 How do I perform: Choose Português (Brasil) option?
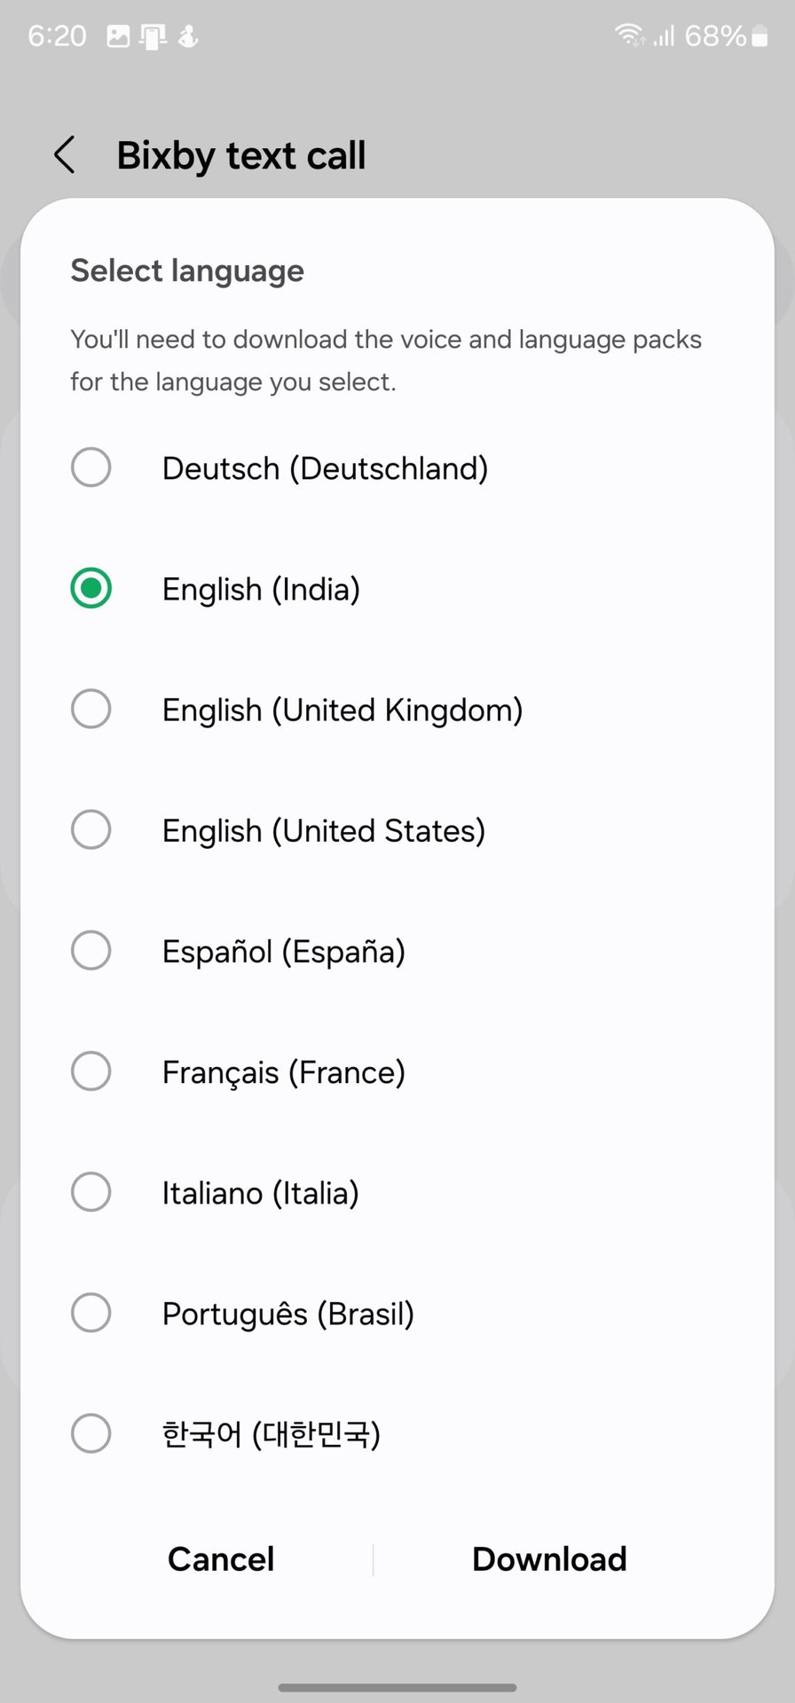pyautogui.click(x=91, y=1313)
